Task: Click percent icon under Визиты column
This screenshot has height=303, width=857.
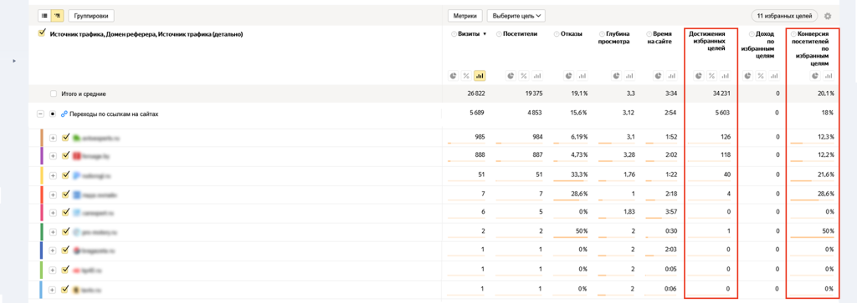Action: point(466,76)
